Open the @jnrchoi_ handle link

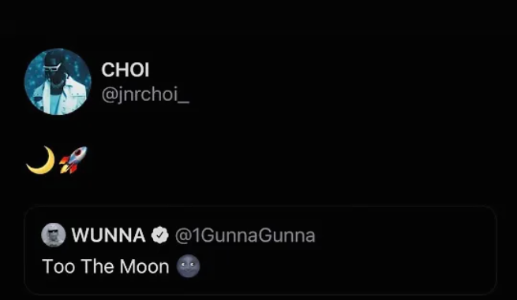pyautogui.click(x=145, y=95)
